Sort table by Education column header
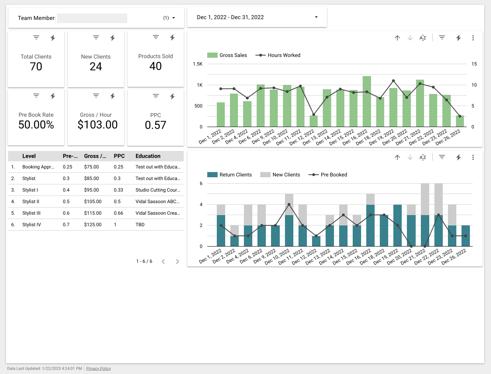 [x=148, y=156]
